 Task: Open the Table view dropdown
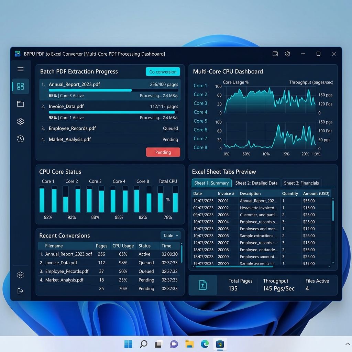170,235
